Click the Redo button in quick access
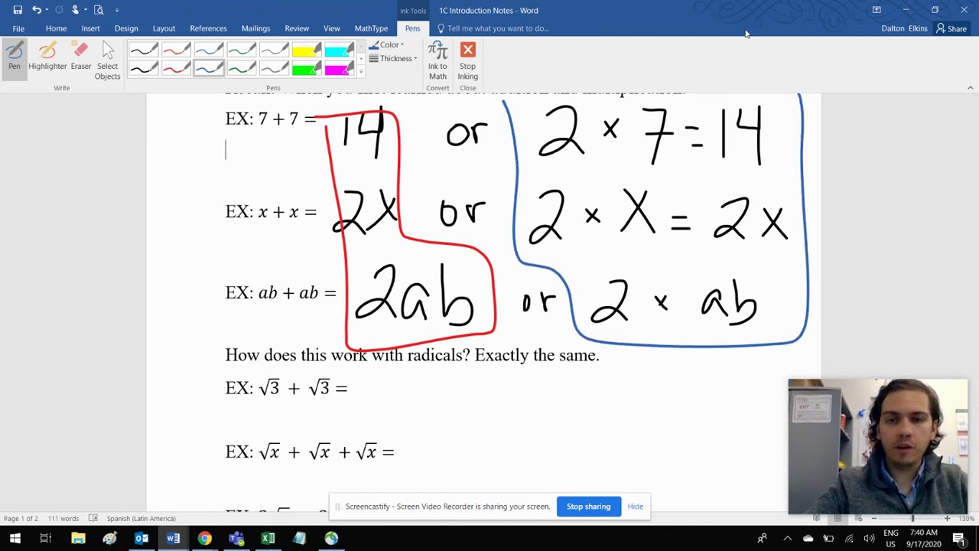Viewport: 979px width, 551px height. click(x=59, y=10)
